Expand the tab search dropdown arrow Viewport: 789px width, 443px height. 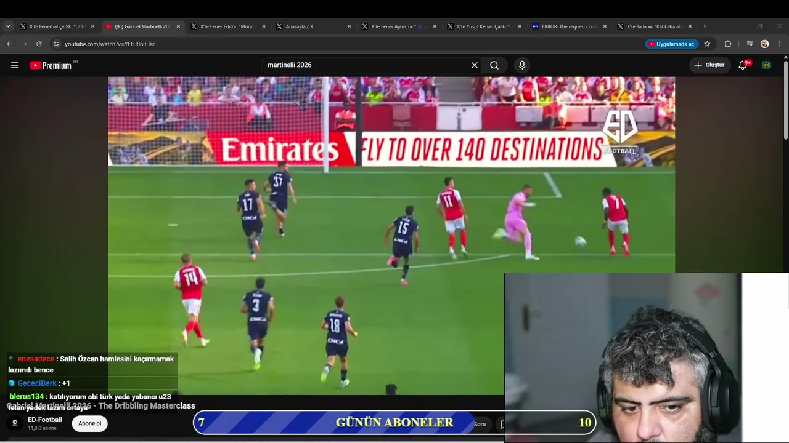(x=8, y=26)
